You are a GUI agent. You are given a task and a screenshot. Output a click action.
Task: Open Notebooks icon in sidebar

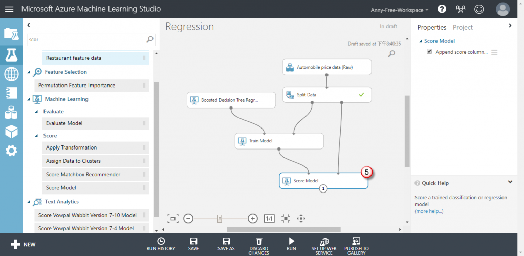pos(11,93)
